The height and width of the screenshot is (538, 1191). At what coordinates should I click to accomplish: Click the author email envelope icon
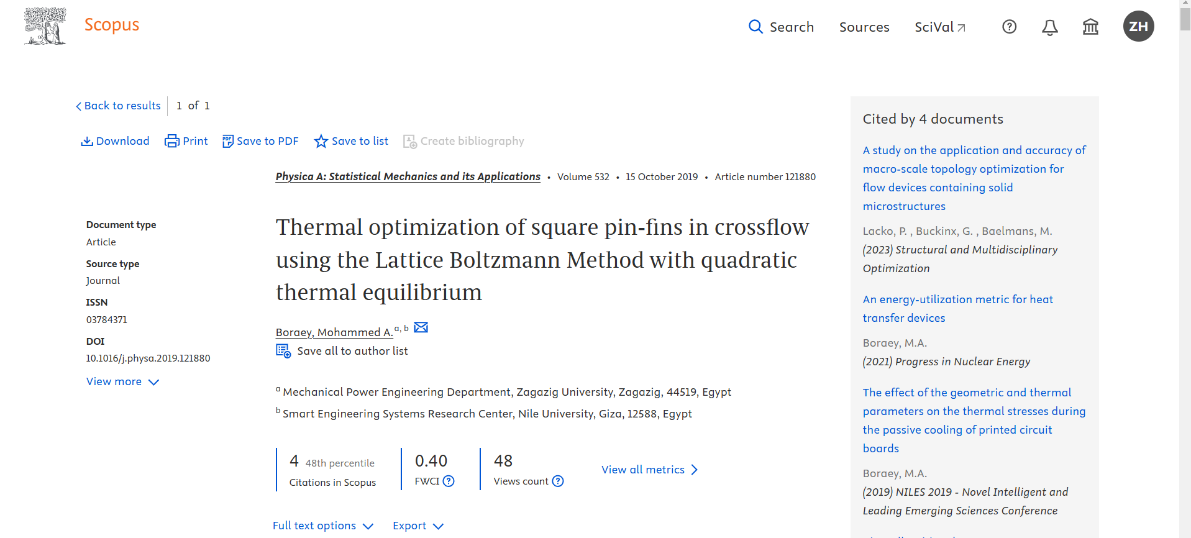[x=421, y=327]
